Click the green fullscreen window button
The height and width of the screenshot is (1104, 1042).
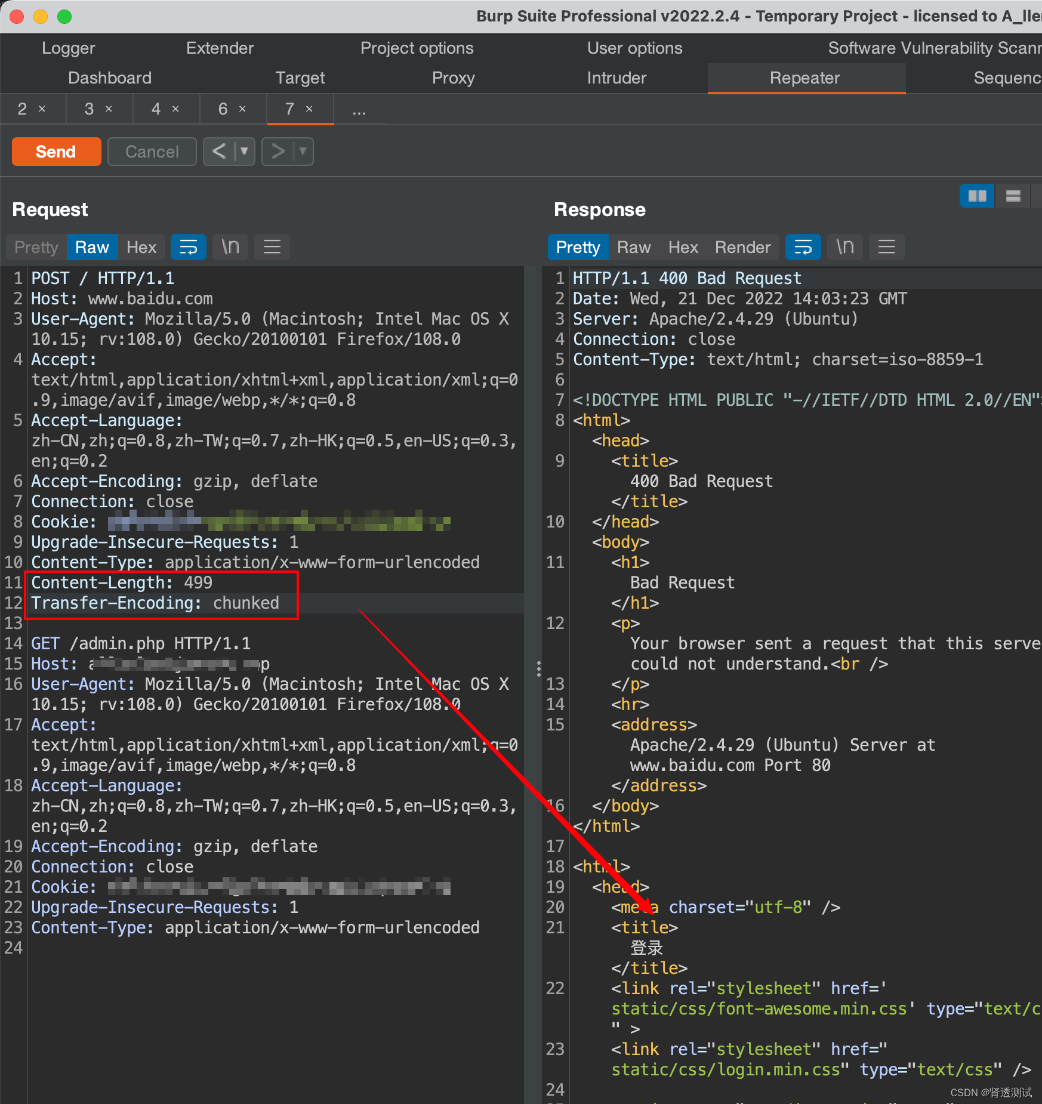point(64,17)
